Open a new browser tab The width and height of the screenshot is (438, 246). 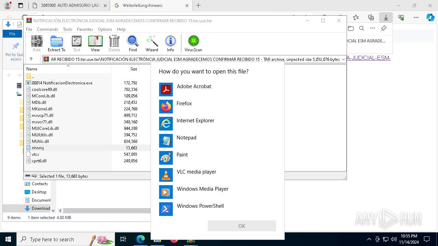[198, 5]
